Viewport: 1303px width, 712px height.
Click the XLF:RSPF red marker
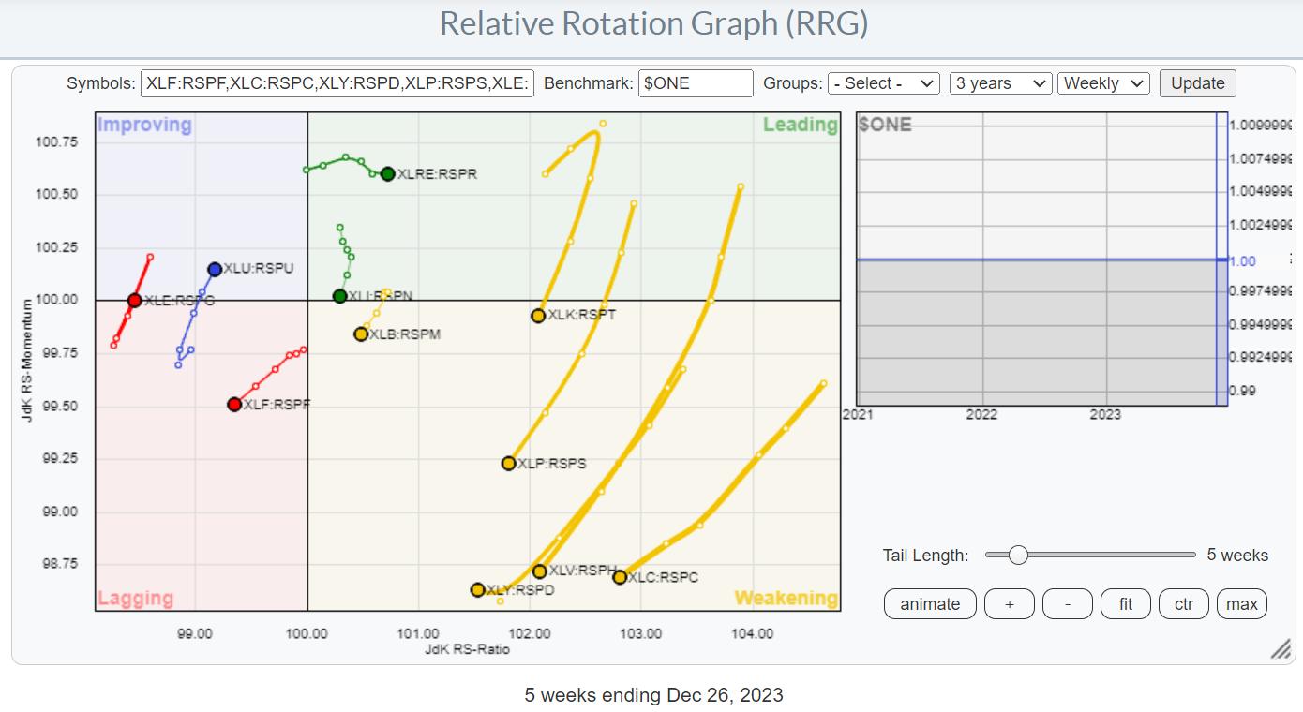pos(234,404)
